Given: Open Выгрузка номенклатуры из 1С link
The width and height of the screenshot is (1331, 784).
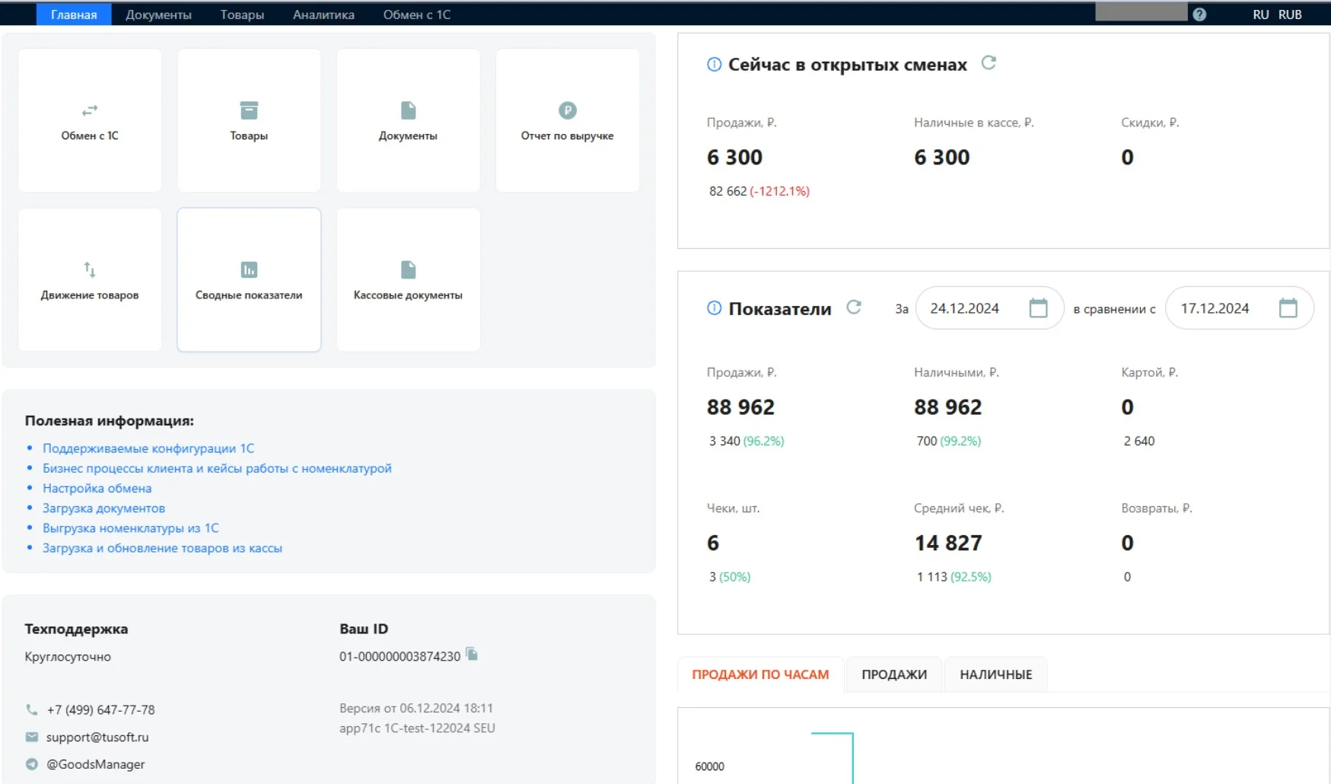Looking at the screenshot, I should (130, 527).
